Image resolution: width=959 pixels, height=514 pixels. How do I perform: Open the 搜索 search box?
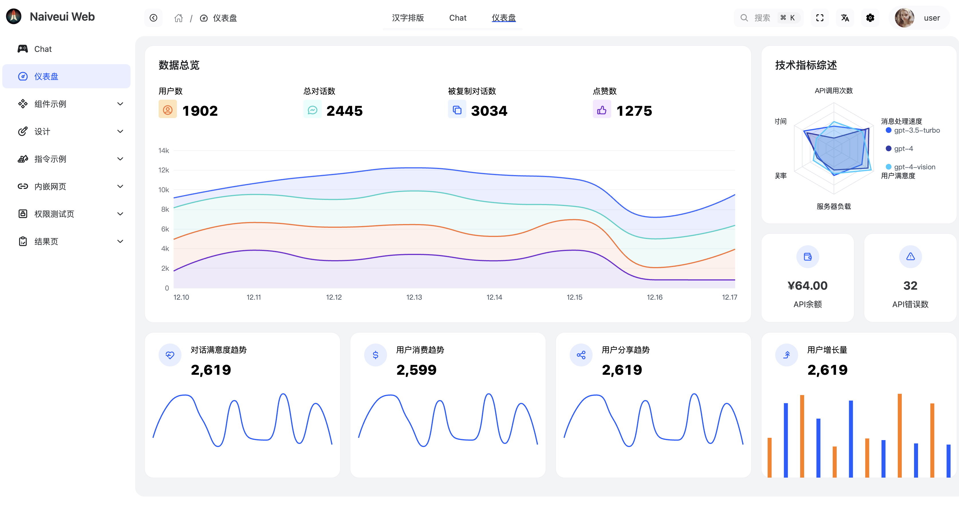coord(768,18)
